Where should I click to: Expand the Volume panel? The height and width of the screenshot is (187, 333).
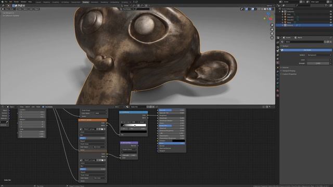point(285,68)
